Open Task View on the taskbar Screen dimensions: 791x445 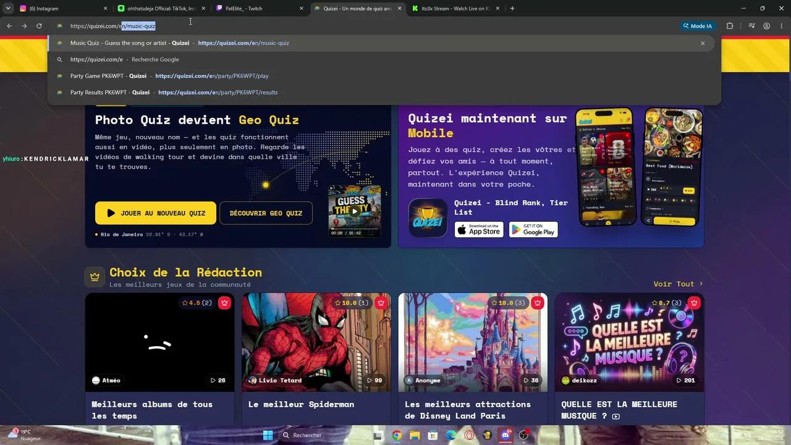pyautogui.click(x=378, y=435)
